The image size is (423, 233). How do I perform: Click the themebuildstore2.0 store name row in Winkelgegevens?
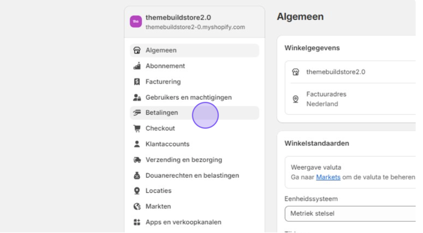(350, 72)
